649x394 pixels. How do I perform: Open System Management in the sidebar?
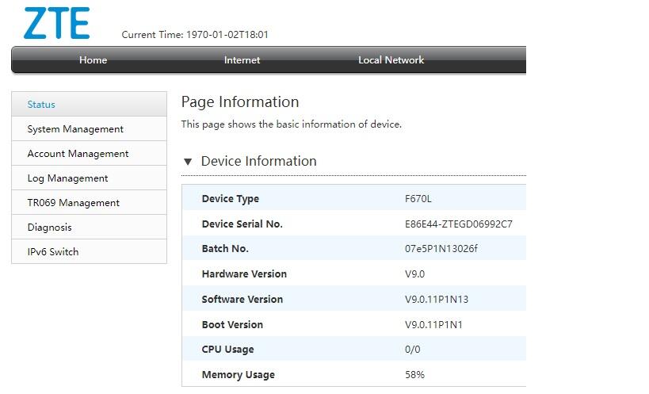tap(75, 129)
